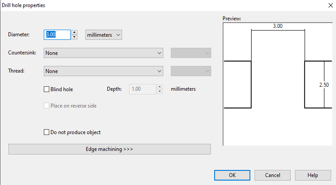Click the greyed dropdown beside Countersink
This screenshot has width=336, height=185.
[191, 53]
